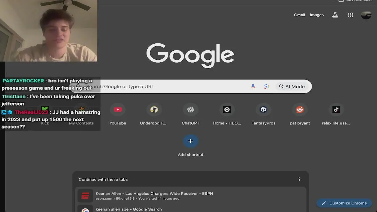Open the Continue with these tabs options menu

299,179
